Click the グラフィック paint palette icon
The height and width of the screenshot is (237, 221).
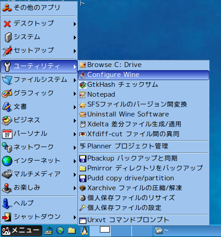(7, 93)
